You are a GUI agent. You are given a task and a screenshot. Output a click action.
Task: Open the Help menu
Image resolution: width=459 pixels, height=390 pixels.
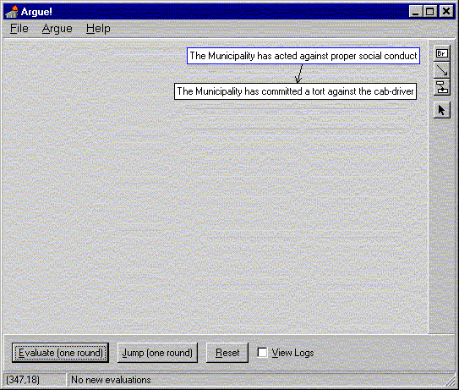[98, 29]
